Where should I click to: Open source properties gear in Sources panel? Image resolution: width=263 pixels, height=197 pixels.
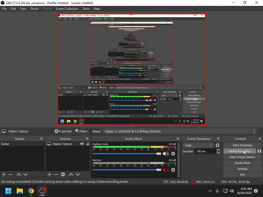(63, 174)
